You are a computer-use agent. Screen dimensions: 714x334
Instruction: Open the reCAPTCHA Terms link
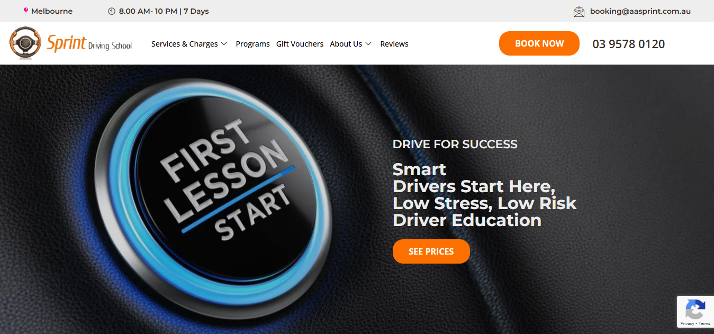pos(704,323)
